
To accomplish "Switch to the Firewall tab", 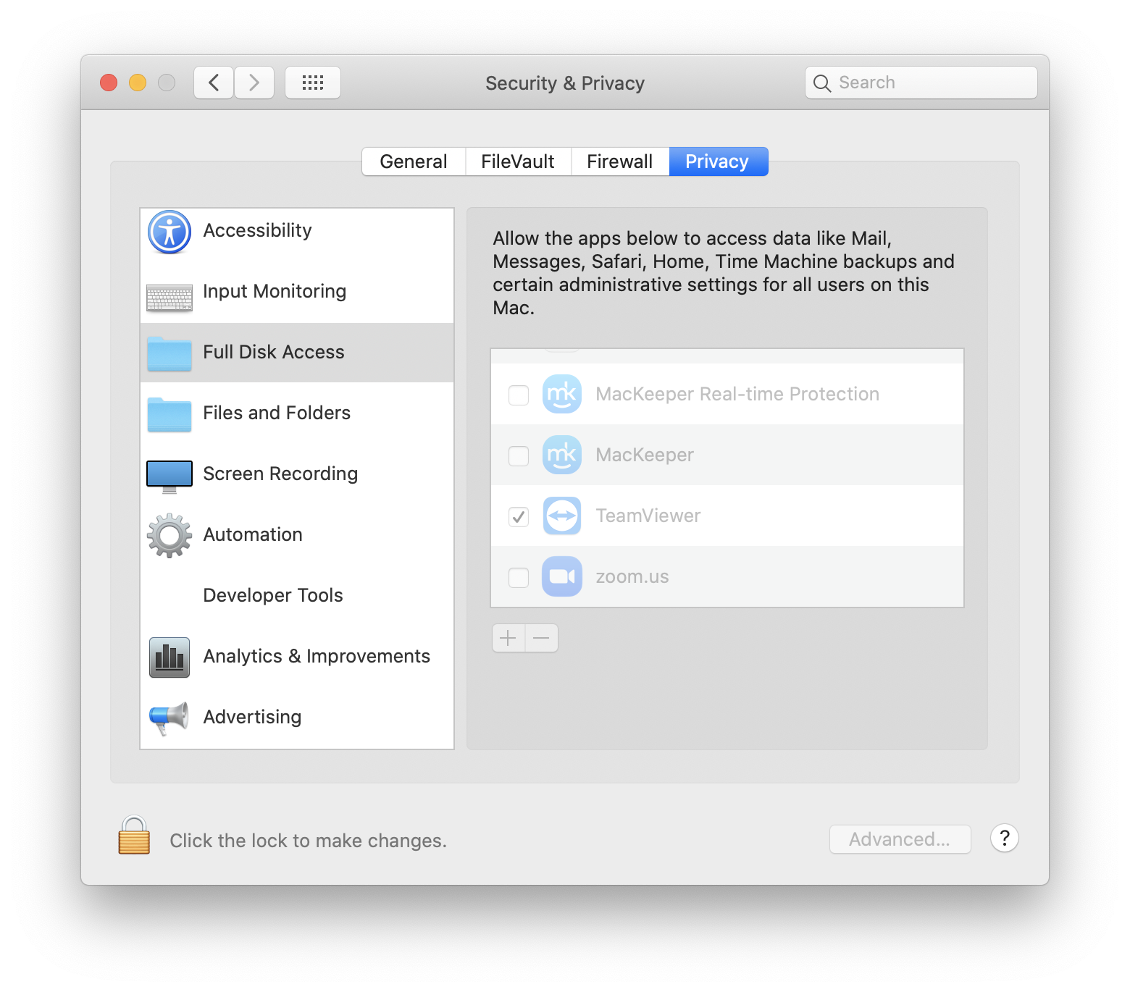I will coord(620,161).
